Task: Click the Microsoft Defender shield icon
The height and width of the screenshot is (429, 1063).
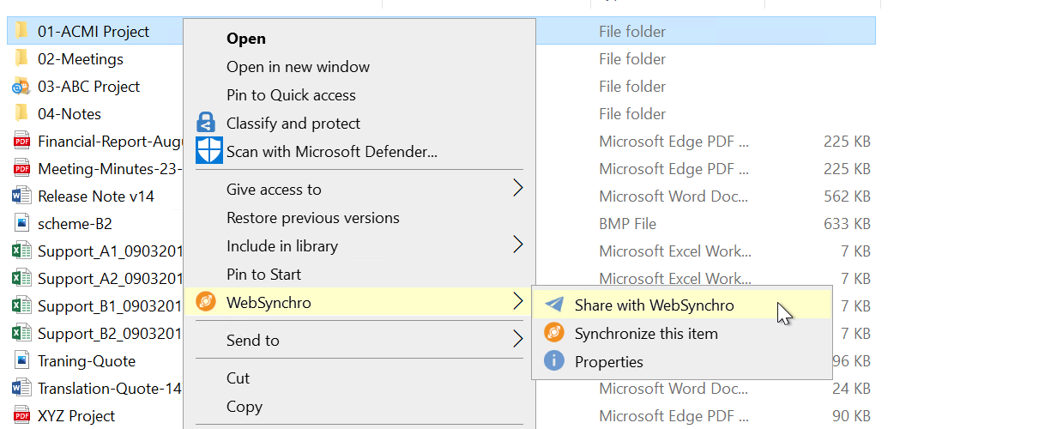Action: tap(208, 151)
